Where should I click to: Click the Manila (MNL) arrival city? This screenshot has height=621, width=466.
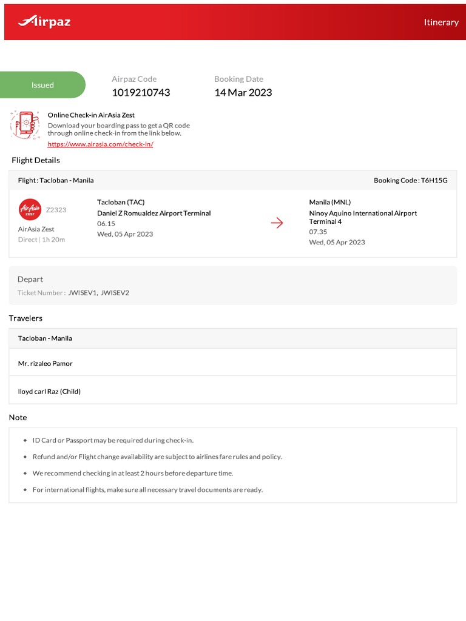tap(330, 203)
